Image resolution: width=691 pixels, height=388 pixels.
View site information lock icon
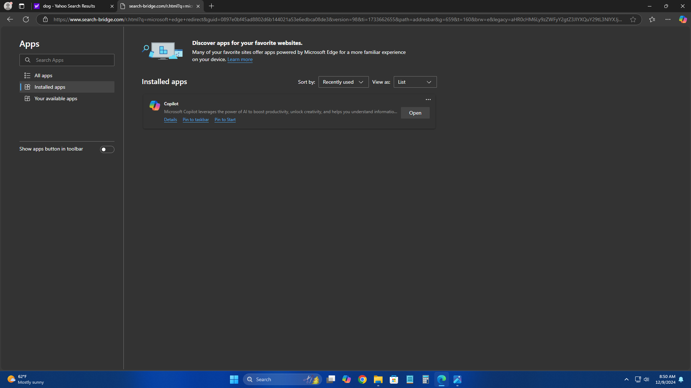tap(45, 19)
